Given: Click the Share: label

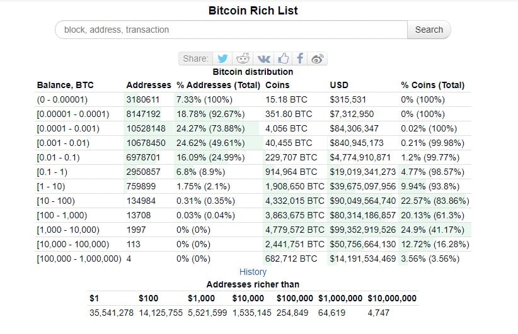Looking at the screenshot, I should 195,58.
